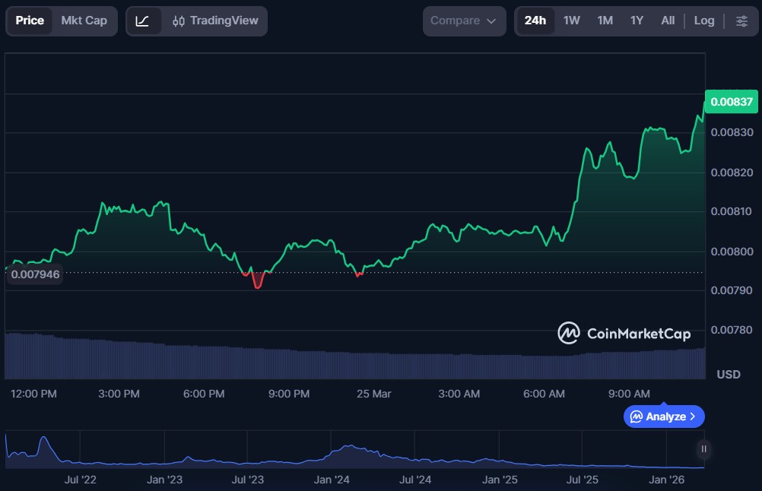Click the volume bars near 6:00 AM
This screenshot has height=491, width=762.
pyautogui.click(x=545, y=366)
